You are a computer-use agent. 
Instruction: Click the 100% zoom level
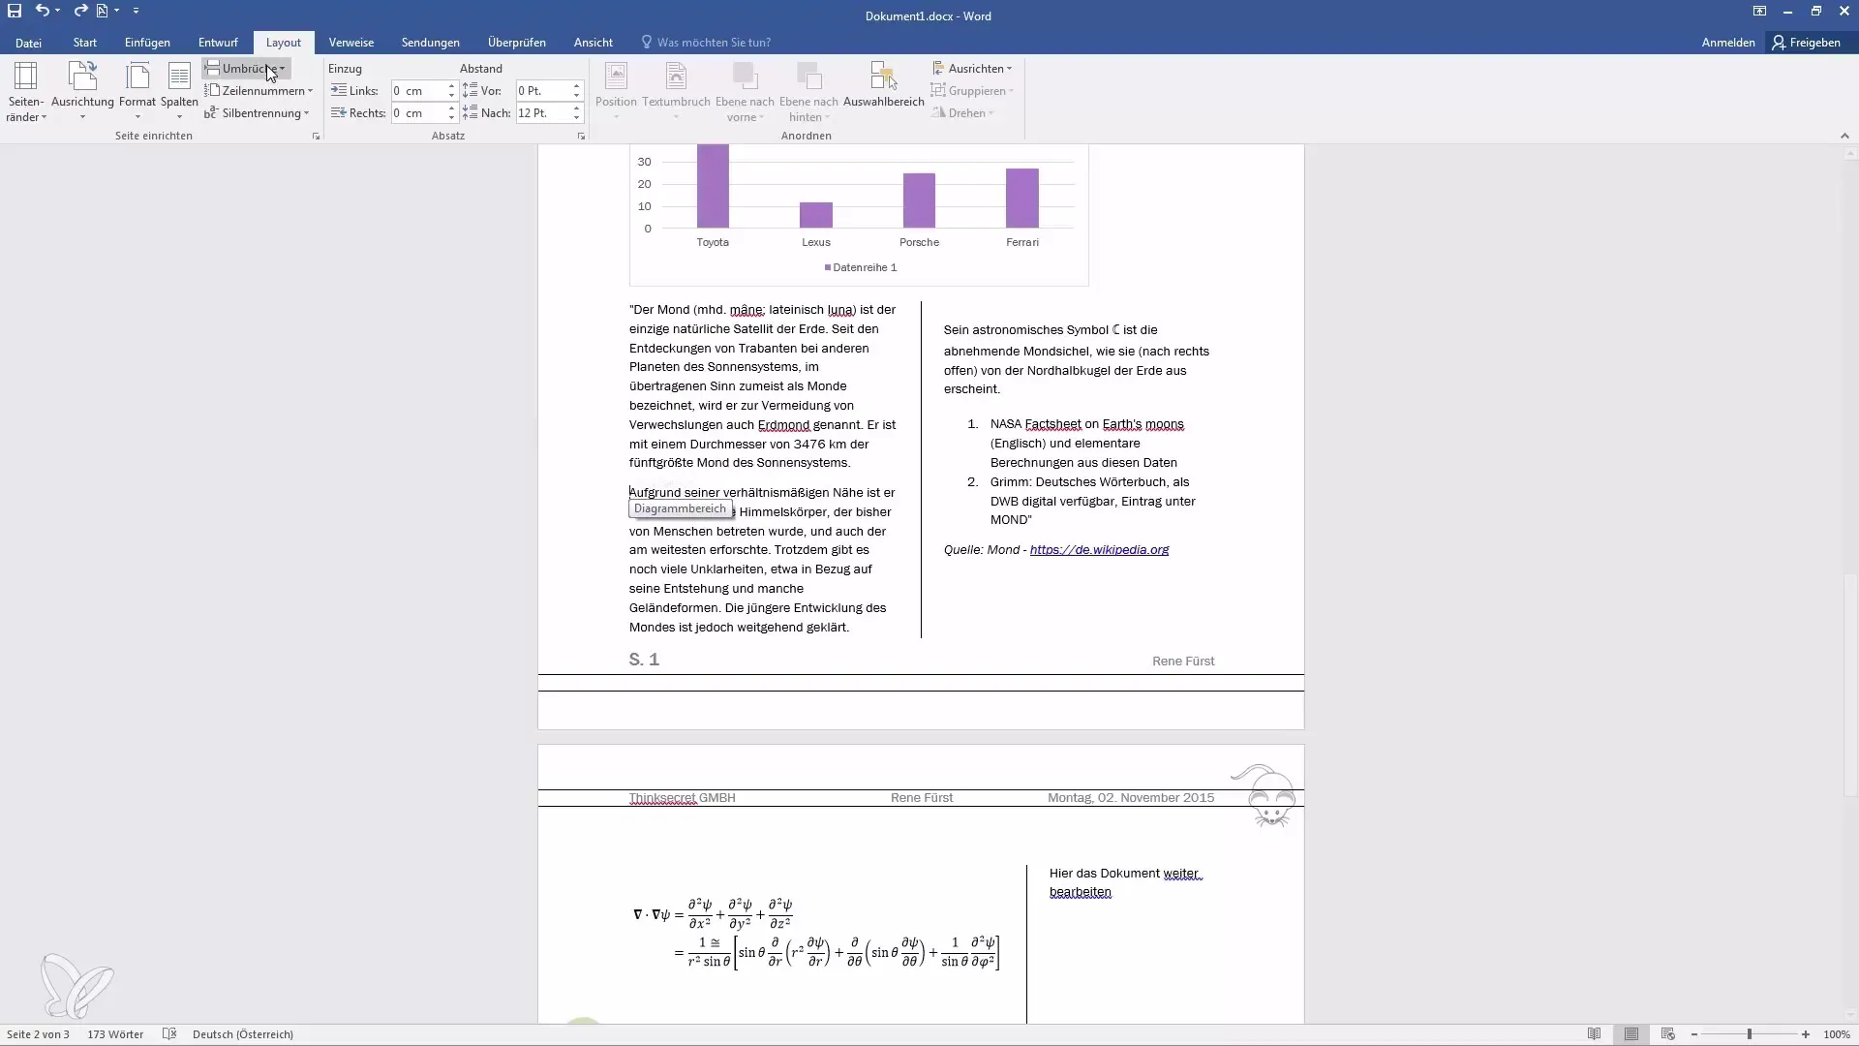1837,1034
